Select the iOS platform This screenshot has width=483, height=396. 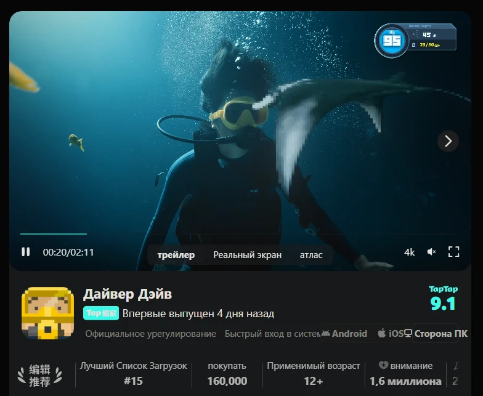point(390,334)
